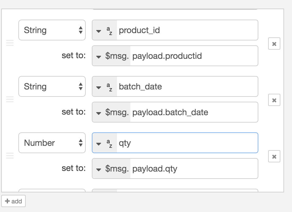This screenshot has width=292, height=212.
Task: Open the String dropdown for batch_date
Action: pos(52,86)
